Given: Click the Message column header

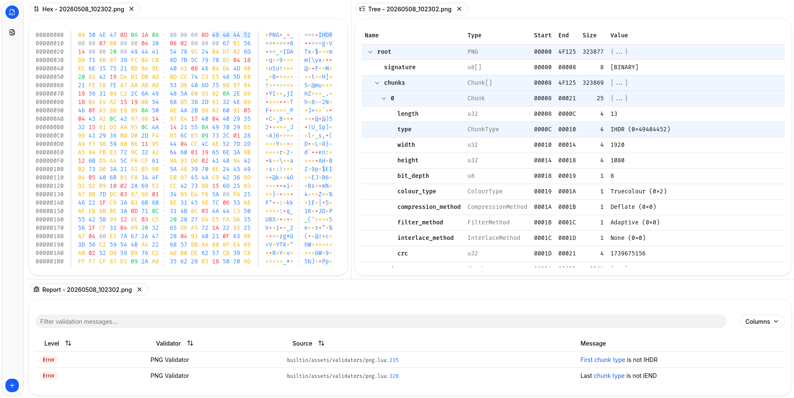Looking at the screenshot, I should tap(593, 343).
